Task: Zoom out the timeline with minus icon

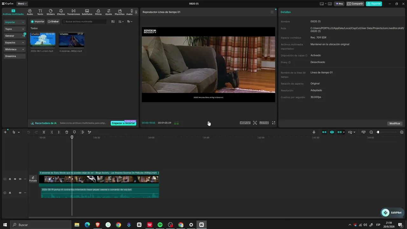Action: (x=371, y=132)
